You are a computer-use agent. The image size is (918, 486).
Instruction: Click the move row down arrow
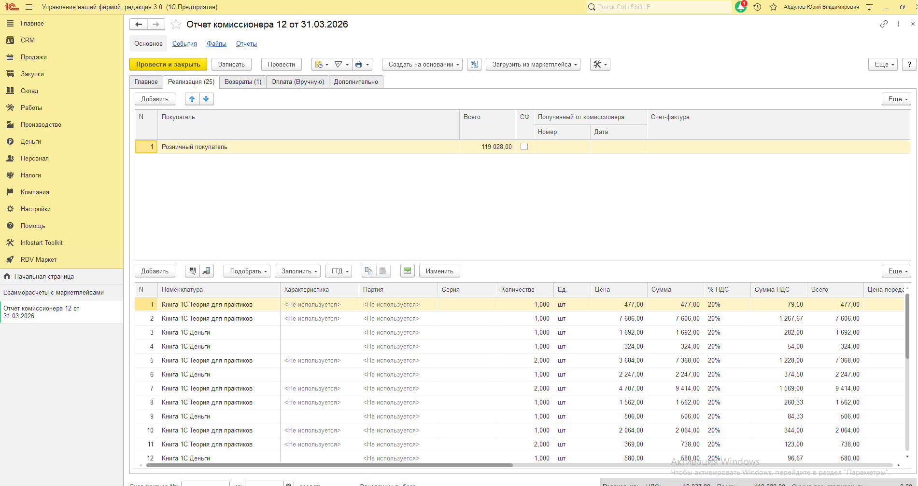pyautogui.click(x=206, y=99)
